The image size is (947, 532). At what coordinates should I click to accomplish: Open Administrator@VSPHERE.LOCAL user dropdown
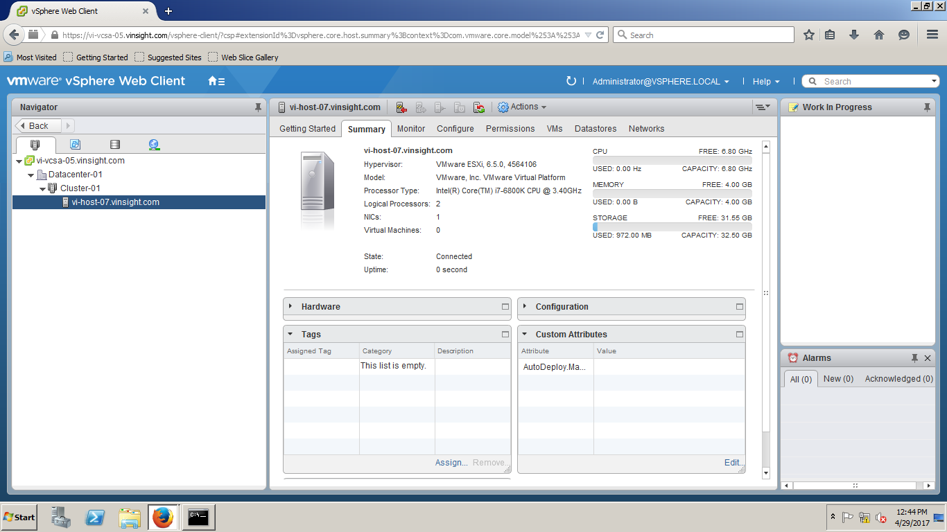click(x=661, y=81)
